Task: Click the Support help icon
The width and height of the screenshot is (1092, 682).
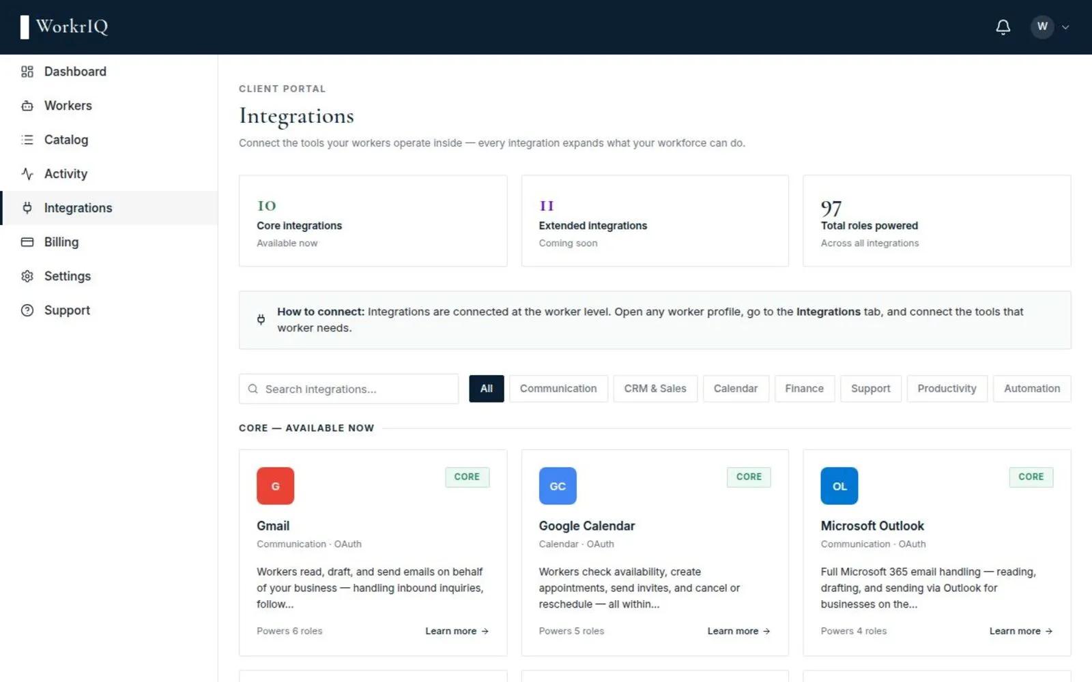Action: 27,310
